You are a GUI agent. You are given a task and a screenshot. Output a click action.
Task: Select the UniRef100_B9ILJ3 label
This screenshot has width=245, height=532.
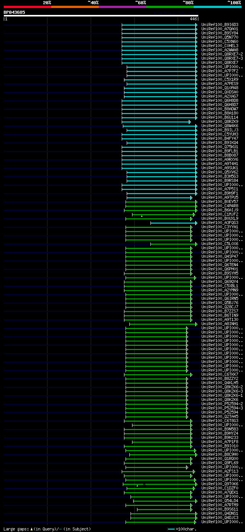[220, 130]
